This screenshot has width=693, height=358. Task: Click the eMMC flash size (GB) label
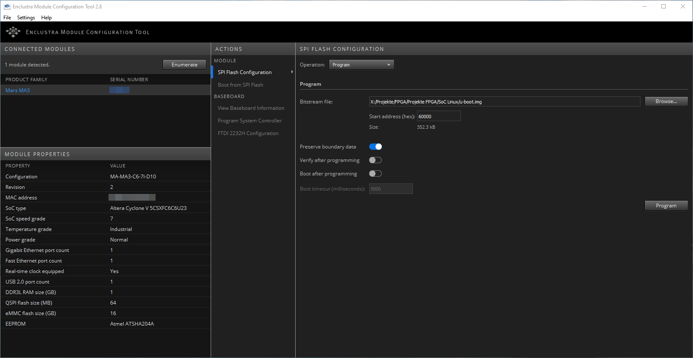(x=31, y=313)
